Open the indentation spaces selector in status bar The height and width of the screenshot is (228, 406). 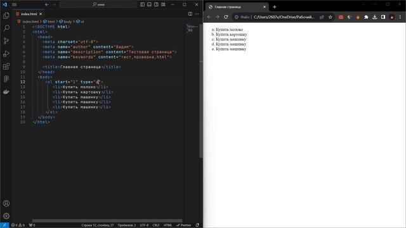127,225
